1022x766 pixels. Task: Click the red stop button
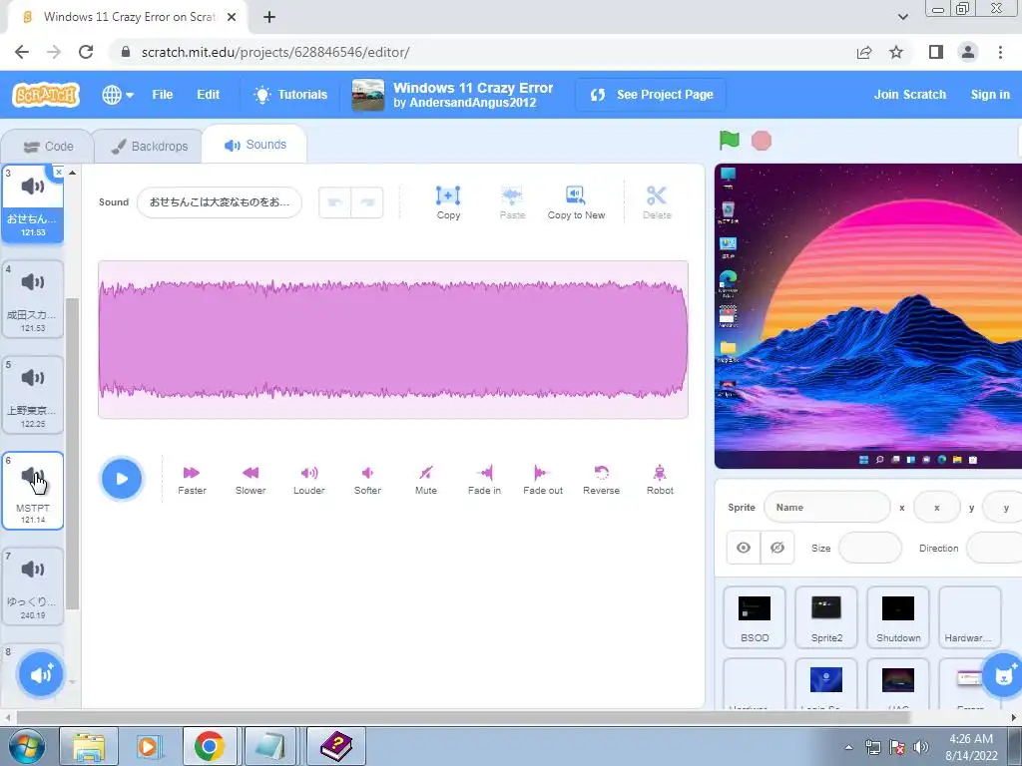pyautogui.click(x=762, y=140)
